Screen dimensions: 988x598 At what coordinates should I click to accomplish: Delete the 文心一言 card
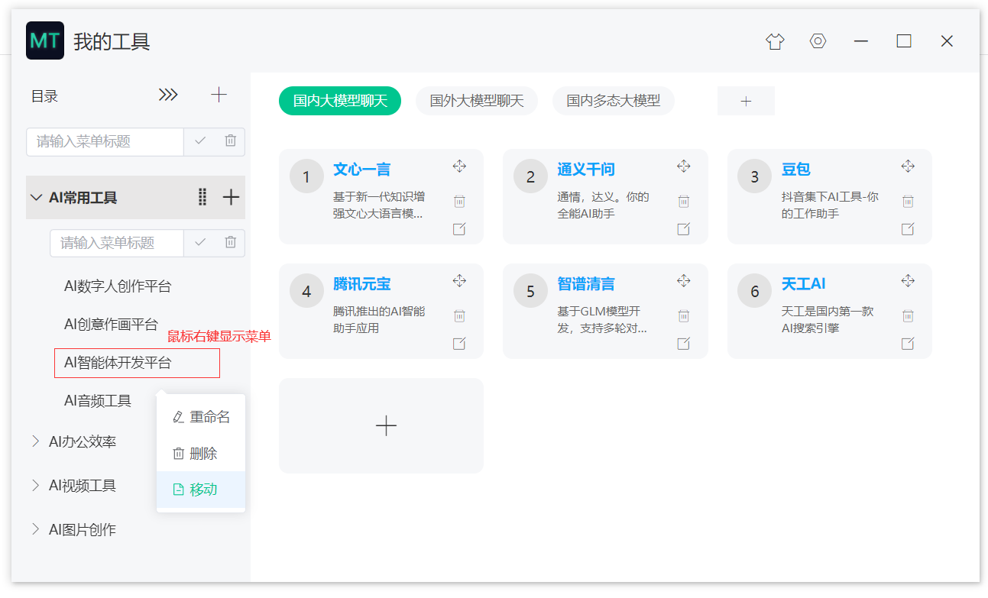coord(459,202)
